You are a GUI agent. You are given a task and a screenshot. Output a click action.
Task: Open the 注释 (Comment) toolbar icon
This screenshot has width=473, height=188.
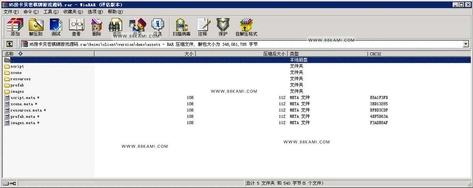pos(203,27)
